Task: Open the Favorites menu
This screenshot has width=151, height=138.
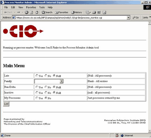Action: (31, 7)
